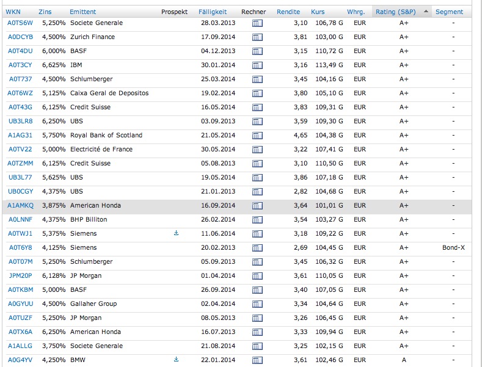Sort by Whrg. currency column

point(356,12)
